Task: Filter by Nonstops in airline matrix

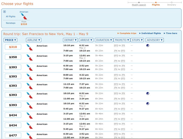Action: (11, 23)
